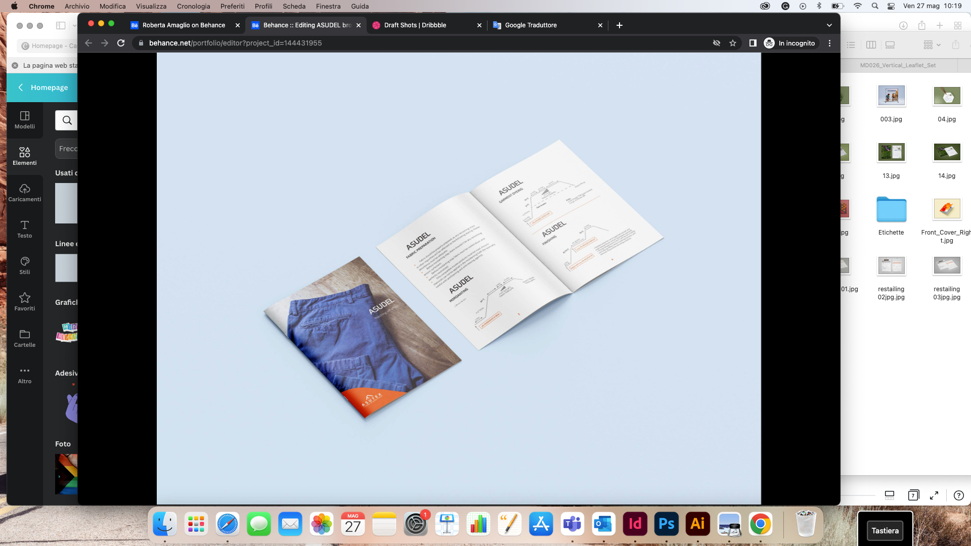The height and width of the screenshot is (546, 971).
Task: Click the brochure mockup image
Action: [459, 279]
